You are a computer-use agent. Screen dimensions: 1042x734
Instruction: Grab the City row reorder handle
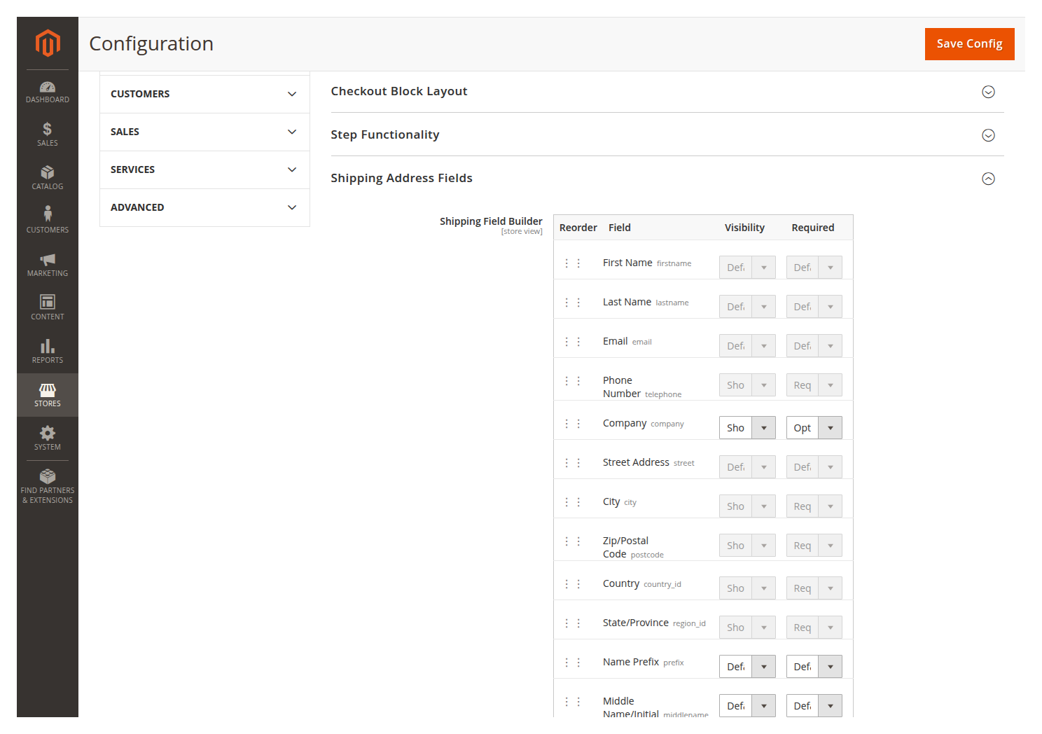coord(573,502)
